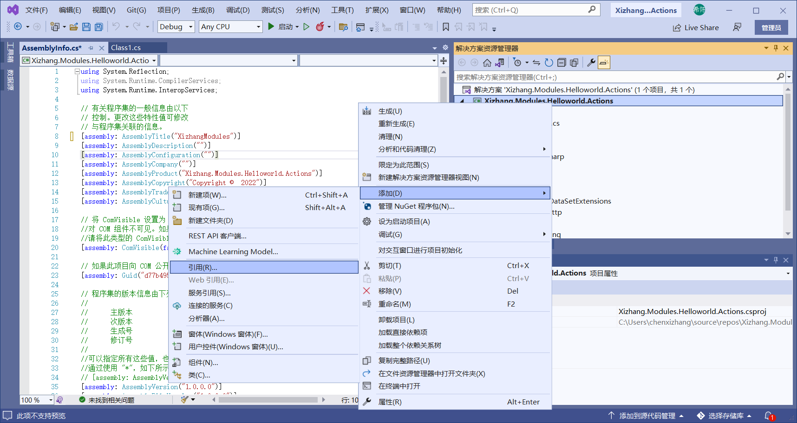This screenshot has height=423, width=797.
Task: Click the user account avatar icon
Action: 699,10
